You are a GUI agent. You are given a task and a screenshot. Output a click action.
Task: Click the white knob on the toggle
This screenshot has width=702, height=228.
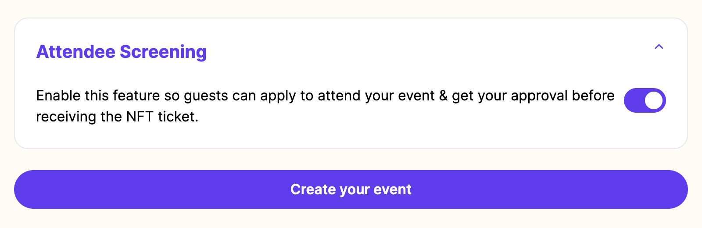654,100
